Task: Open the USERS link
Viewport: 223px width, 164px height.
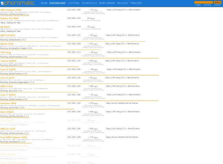Action: pyautogui.click(x=198, y=5)
